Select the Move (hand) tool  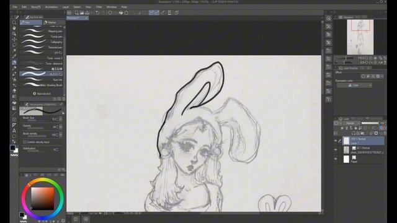pos(14,28)
